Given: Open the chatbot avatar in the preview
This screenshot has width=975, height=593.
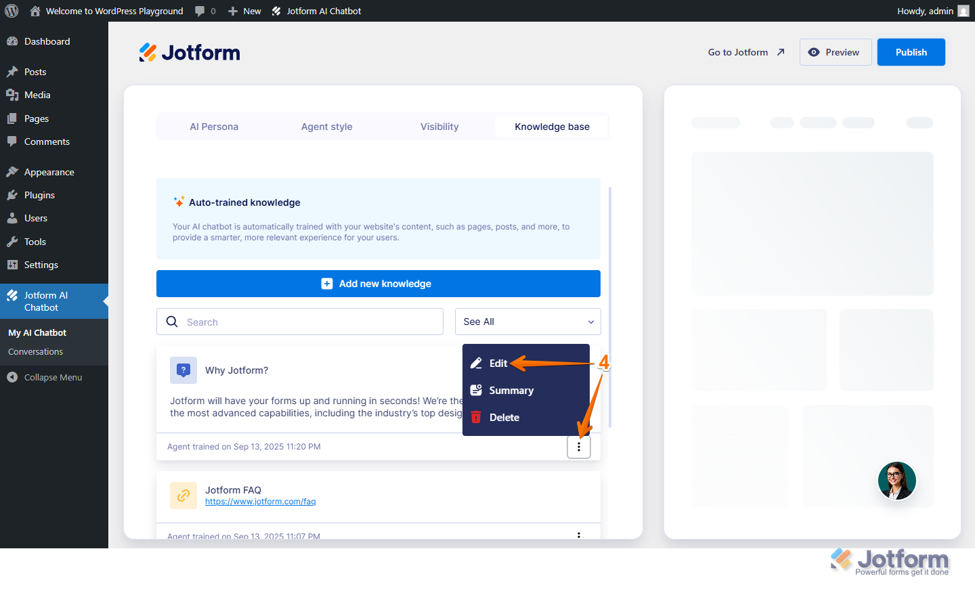Looking at the screenshot, I should (897, 481).
